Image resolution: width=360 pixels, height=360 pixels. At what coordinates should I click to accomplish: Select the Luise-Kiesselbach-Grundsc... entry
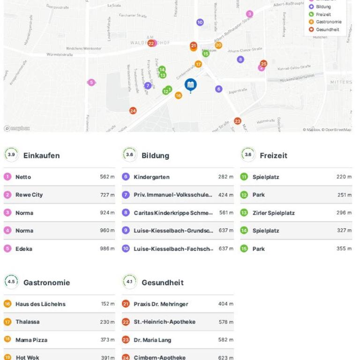(178, 231)
